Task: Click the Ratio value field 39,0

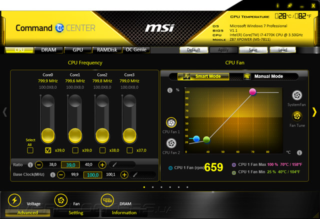Action: coord(70,164)
